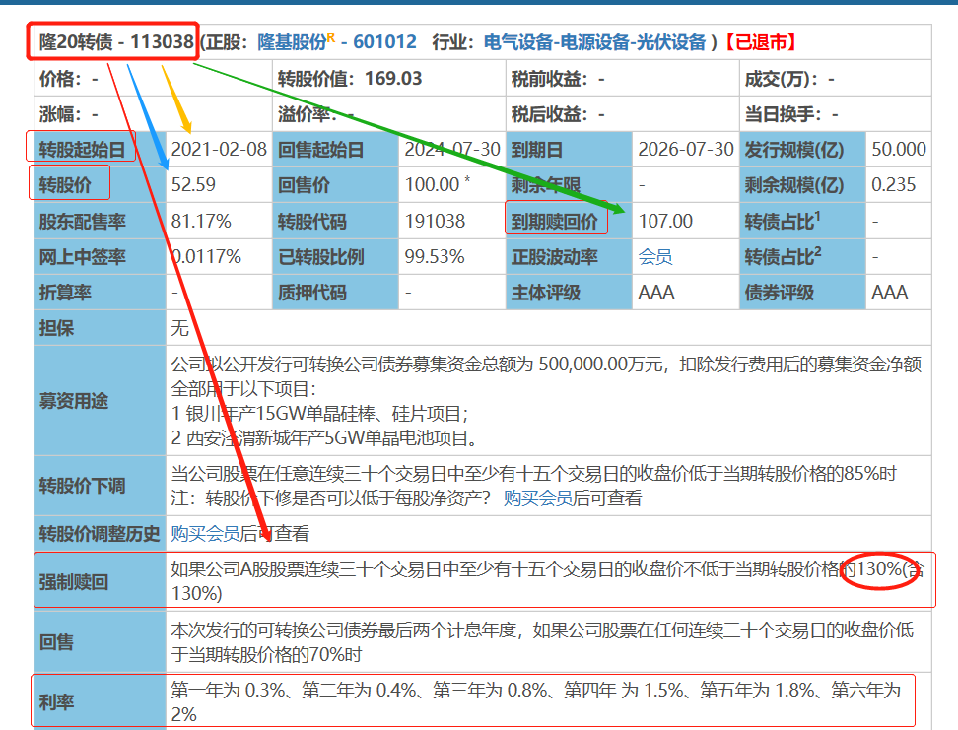This screenshot has height=730, width=958.
Task: Select the 回售 header cell
Action: click(x=101, y=642)
